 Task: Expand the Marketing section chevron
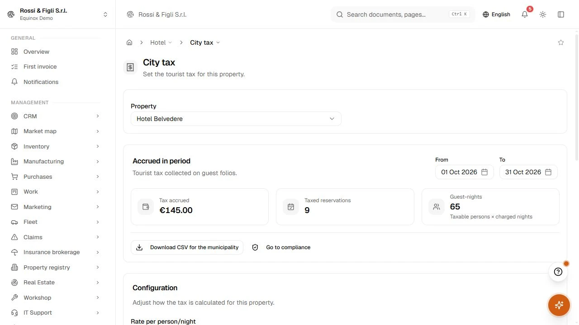click(x=98, y=207)
